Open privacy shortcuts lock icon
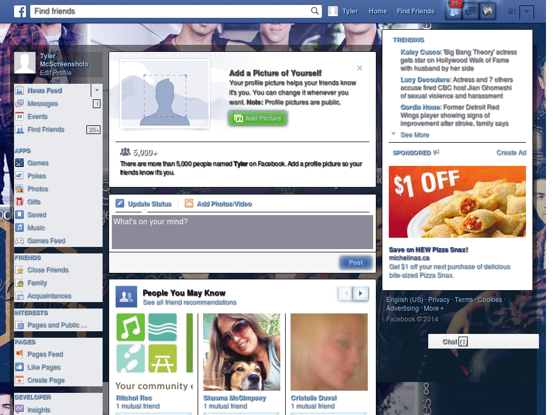553x415 pixels. point(512,12)
